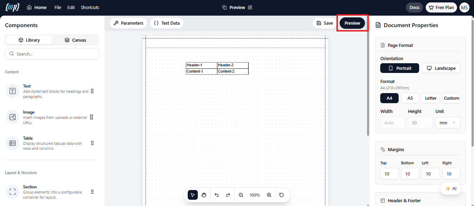The image size is (474, 206).
Task: Click the Top margin input
Action: (x=389, y=173)
